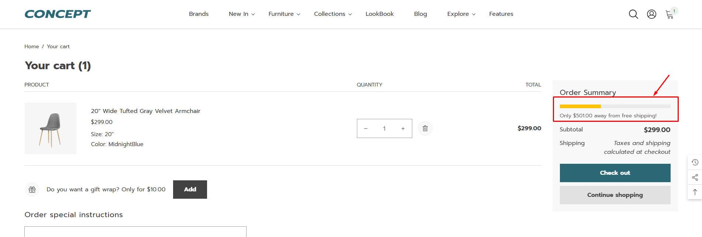Open the LookBook menu item
Screen dimensions: 702x237
[379, 14]
